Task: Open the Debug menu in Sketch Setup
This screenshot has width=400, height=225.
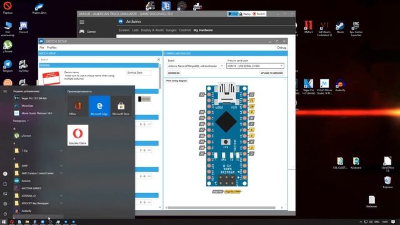Action: click(x=282, y=47)
